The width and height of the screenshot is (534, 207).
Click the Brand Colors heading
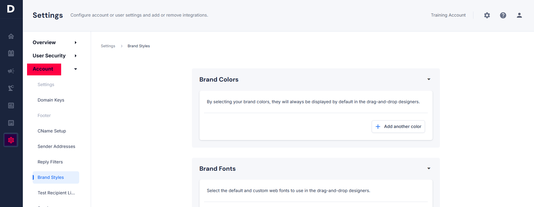(219, 80)
